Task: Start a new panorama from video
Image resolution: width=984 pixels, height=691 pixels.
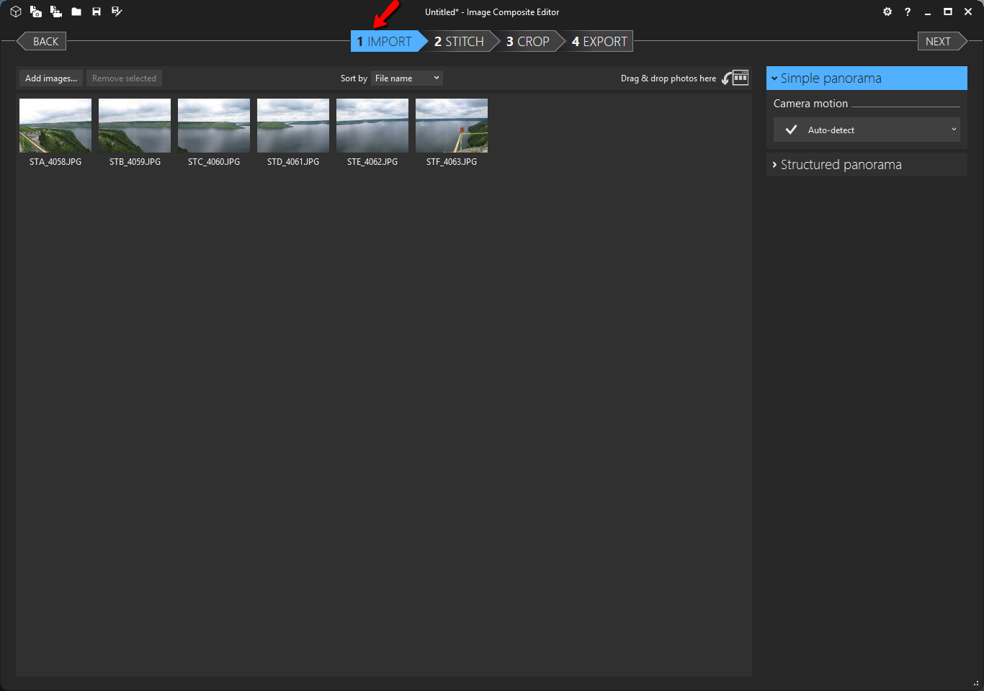Action: [x=55, y=12]
